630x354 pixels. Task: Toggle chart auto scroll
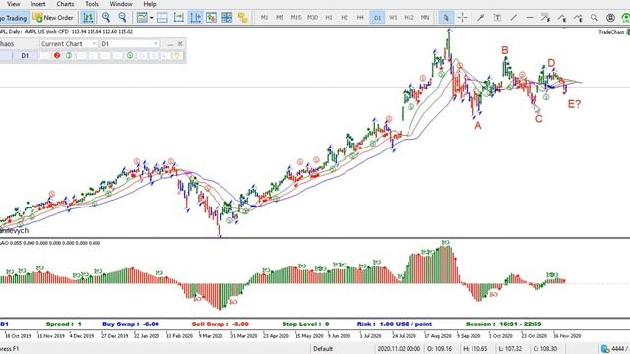click(195, 18)
